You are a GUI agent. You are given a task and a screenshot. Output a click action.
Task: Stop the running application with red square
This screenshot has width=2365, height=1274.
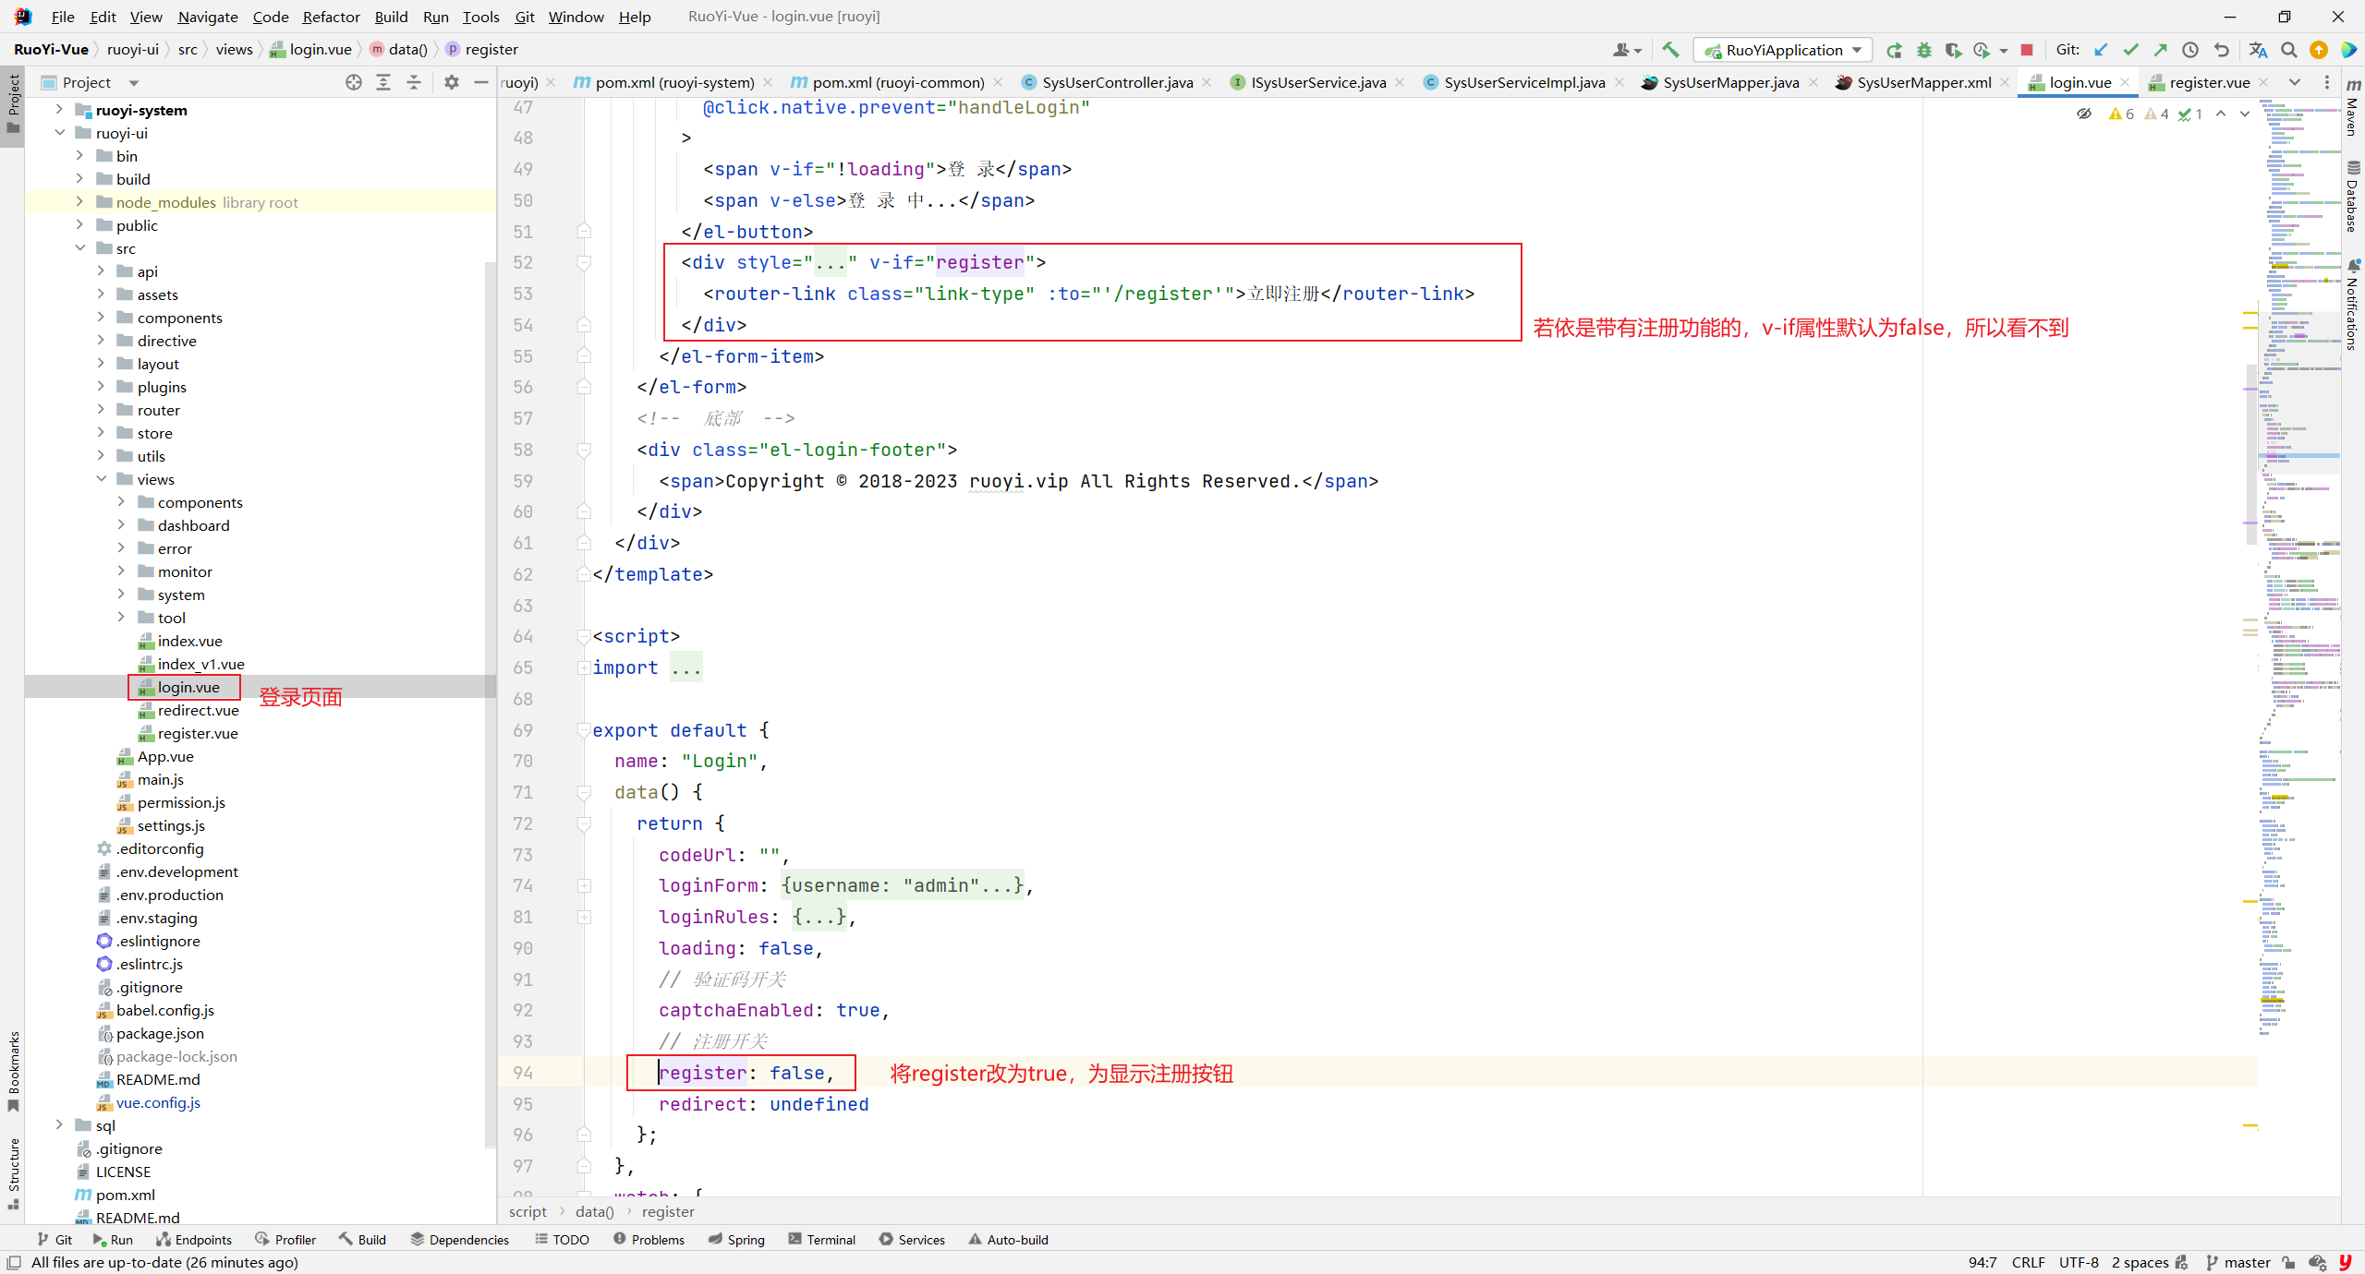tap(2027, 50)
